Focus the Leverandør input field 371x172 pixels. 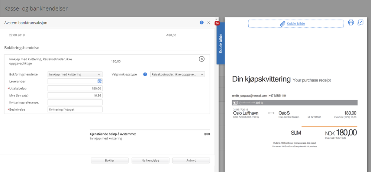coord(72,81)
